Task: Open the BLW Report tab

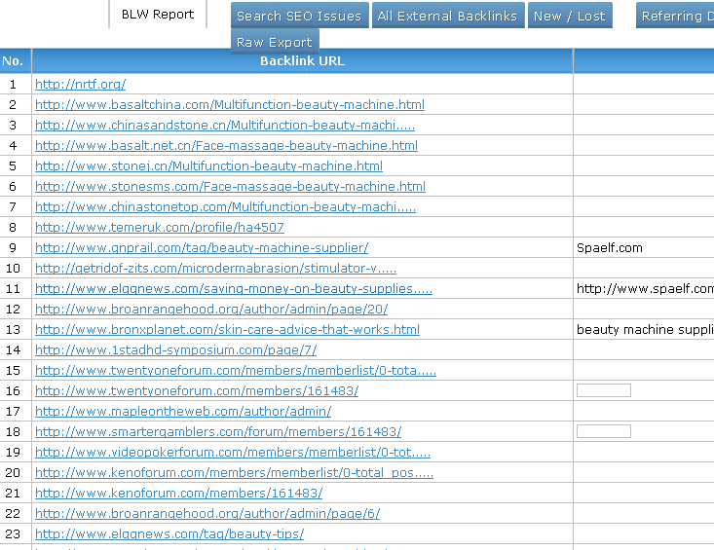Action: [158, 14]
